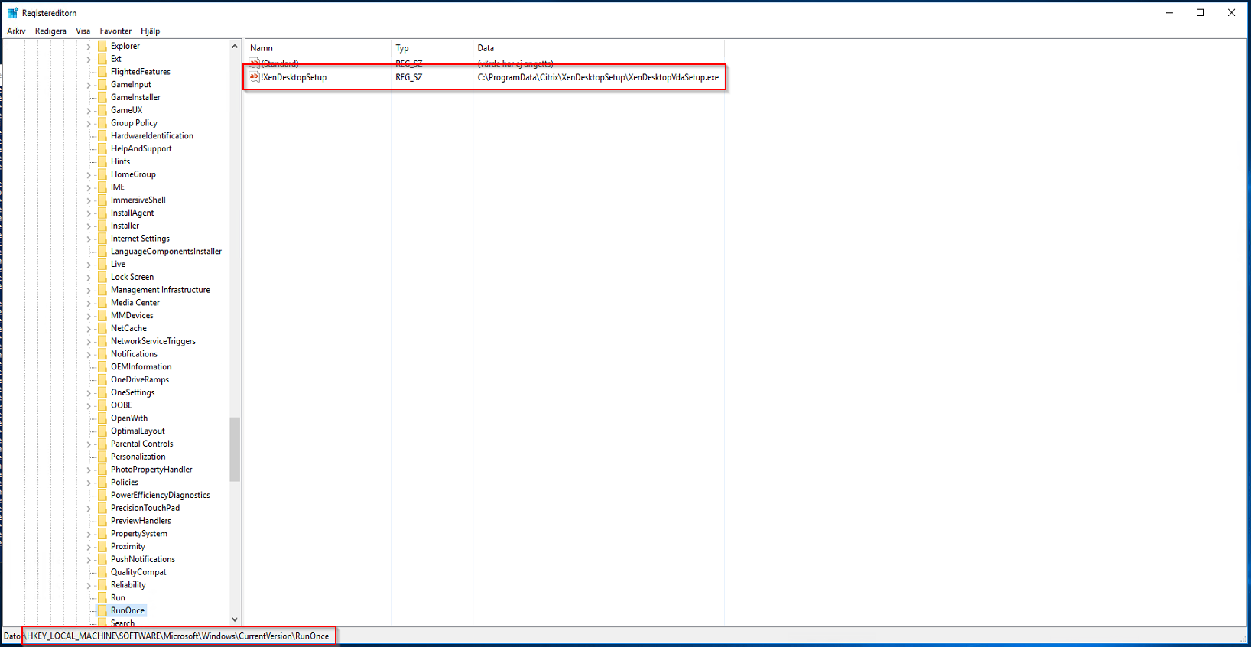The height and width of the screenshot is (647, 1251).
Task: Click the folder icon beside Media Center
Action: tap(102, 303)
